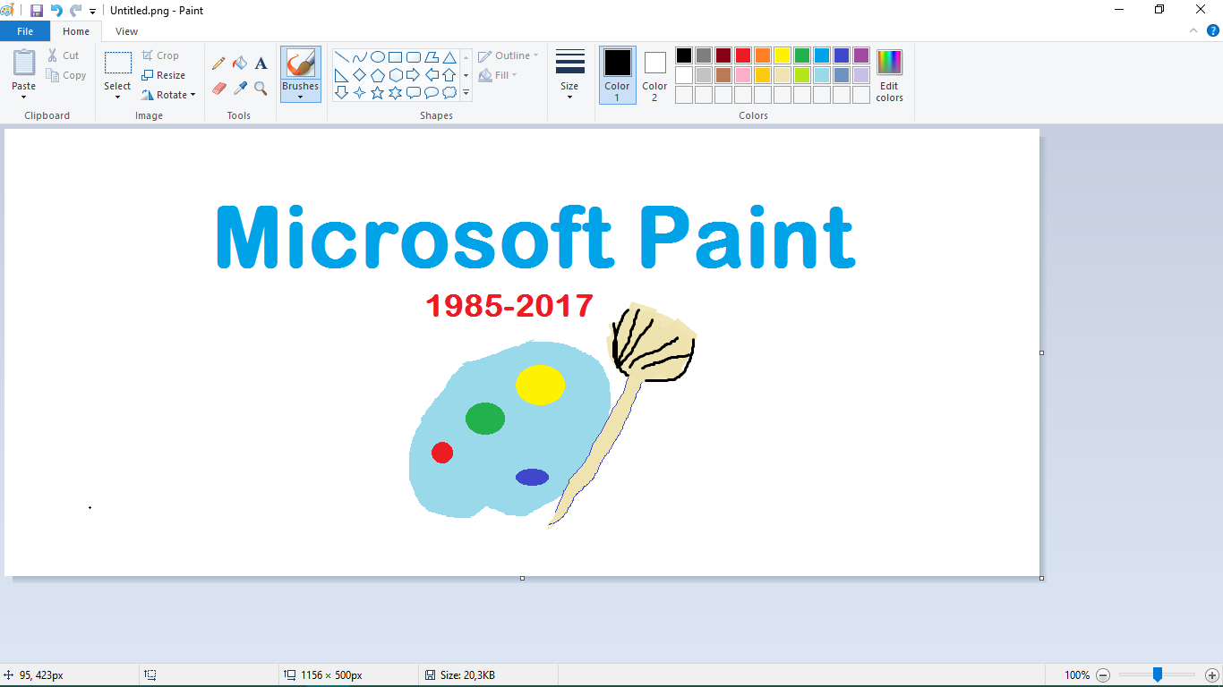This screenshot has width=1223, height=687.
Task: Select the Pencil tool
Action: point(218,64)
